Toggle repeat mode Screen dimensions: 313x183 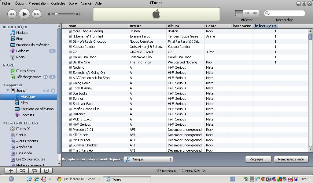(34, 171)
